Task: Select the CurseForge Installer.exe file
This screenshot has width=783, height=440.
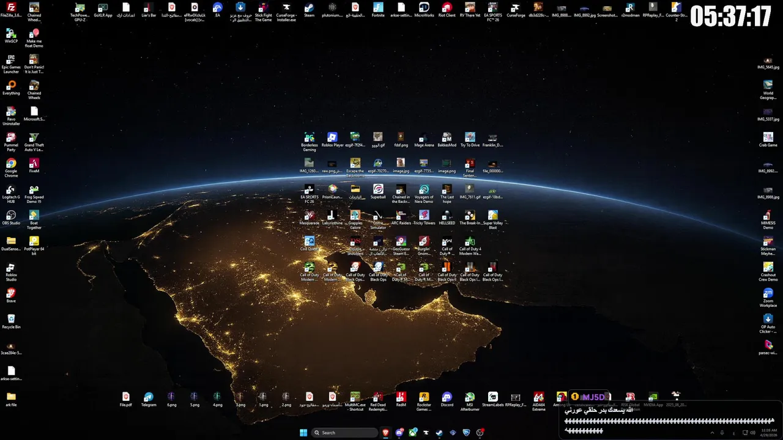Action: pos(286,12)
